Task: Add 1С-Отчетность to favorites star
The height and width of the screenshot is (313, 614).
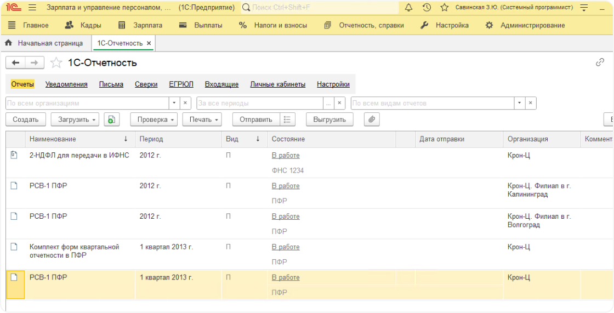Action: tap(56, 62)
